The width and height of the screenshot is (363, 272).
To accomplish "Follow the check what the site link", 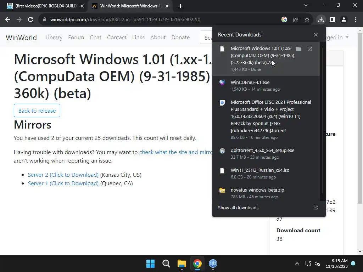I will [176, 152].
